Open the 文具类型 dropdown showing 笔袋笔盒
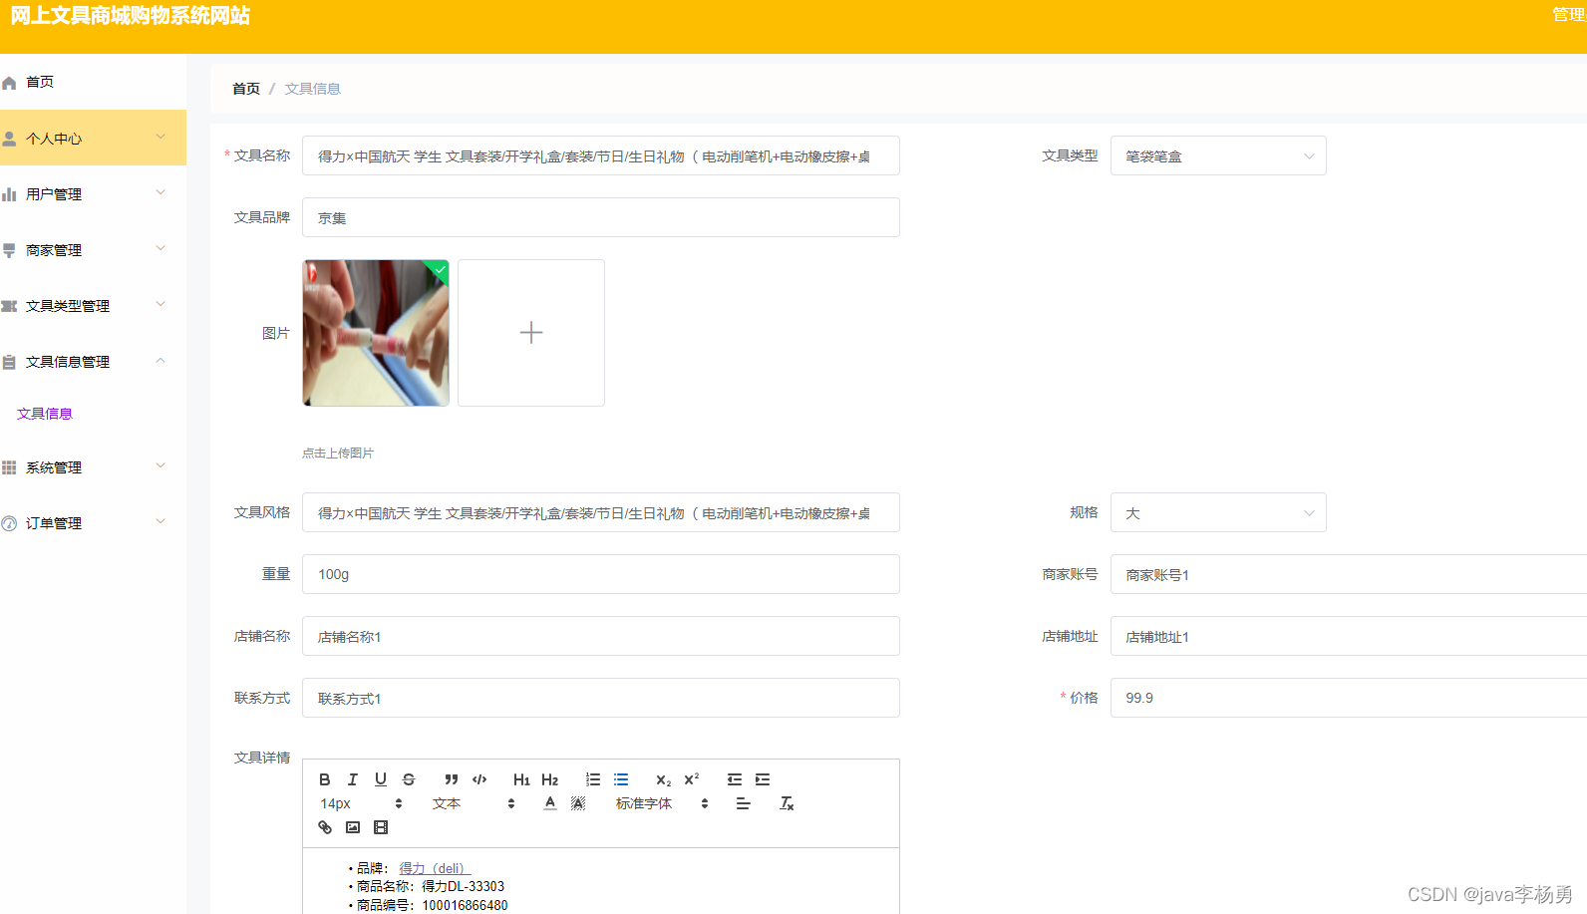 (1218, 155)
